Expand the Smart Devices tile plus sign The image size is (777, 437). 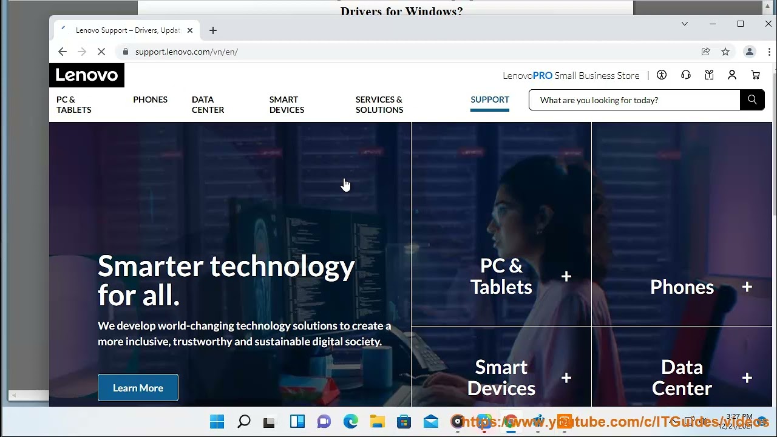(x=566, y=378)
